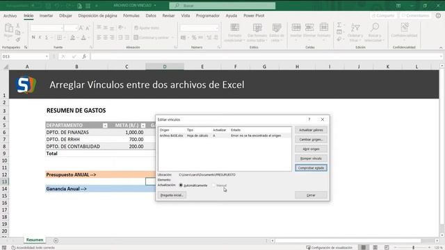Click the Compartir button

(383, 15)
